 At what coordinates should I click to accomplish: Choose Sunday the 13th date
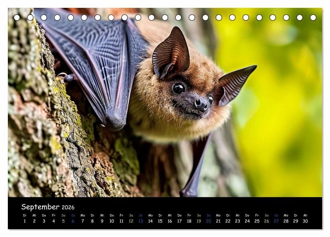(x=141, y=221)
